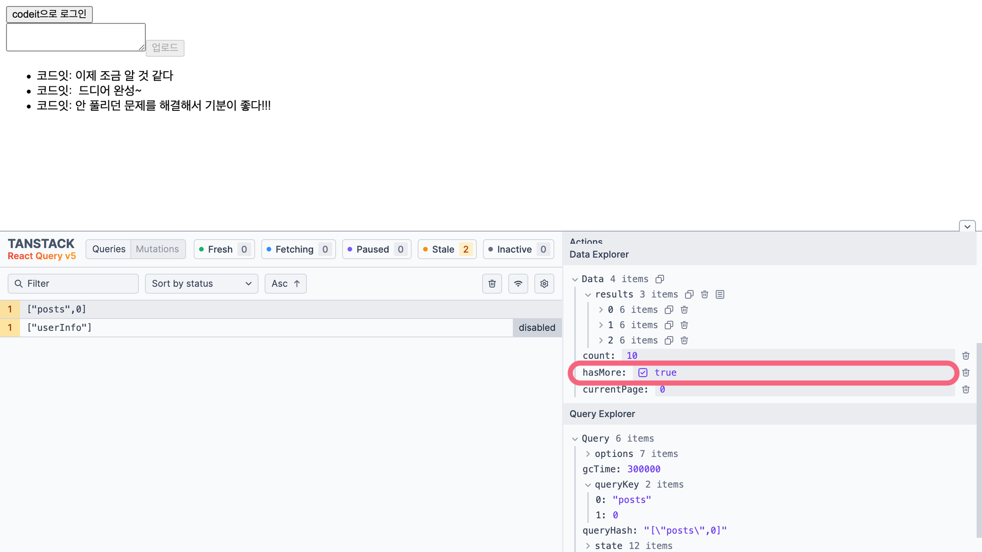Switch sort order with the Asc button
Image resolution: width=982 pixels, height=552 pixels.
(286, 284)
